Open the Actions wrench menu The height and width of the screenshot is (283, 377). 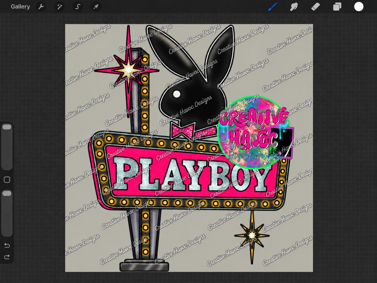[41, 7]
